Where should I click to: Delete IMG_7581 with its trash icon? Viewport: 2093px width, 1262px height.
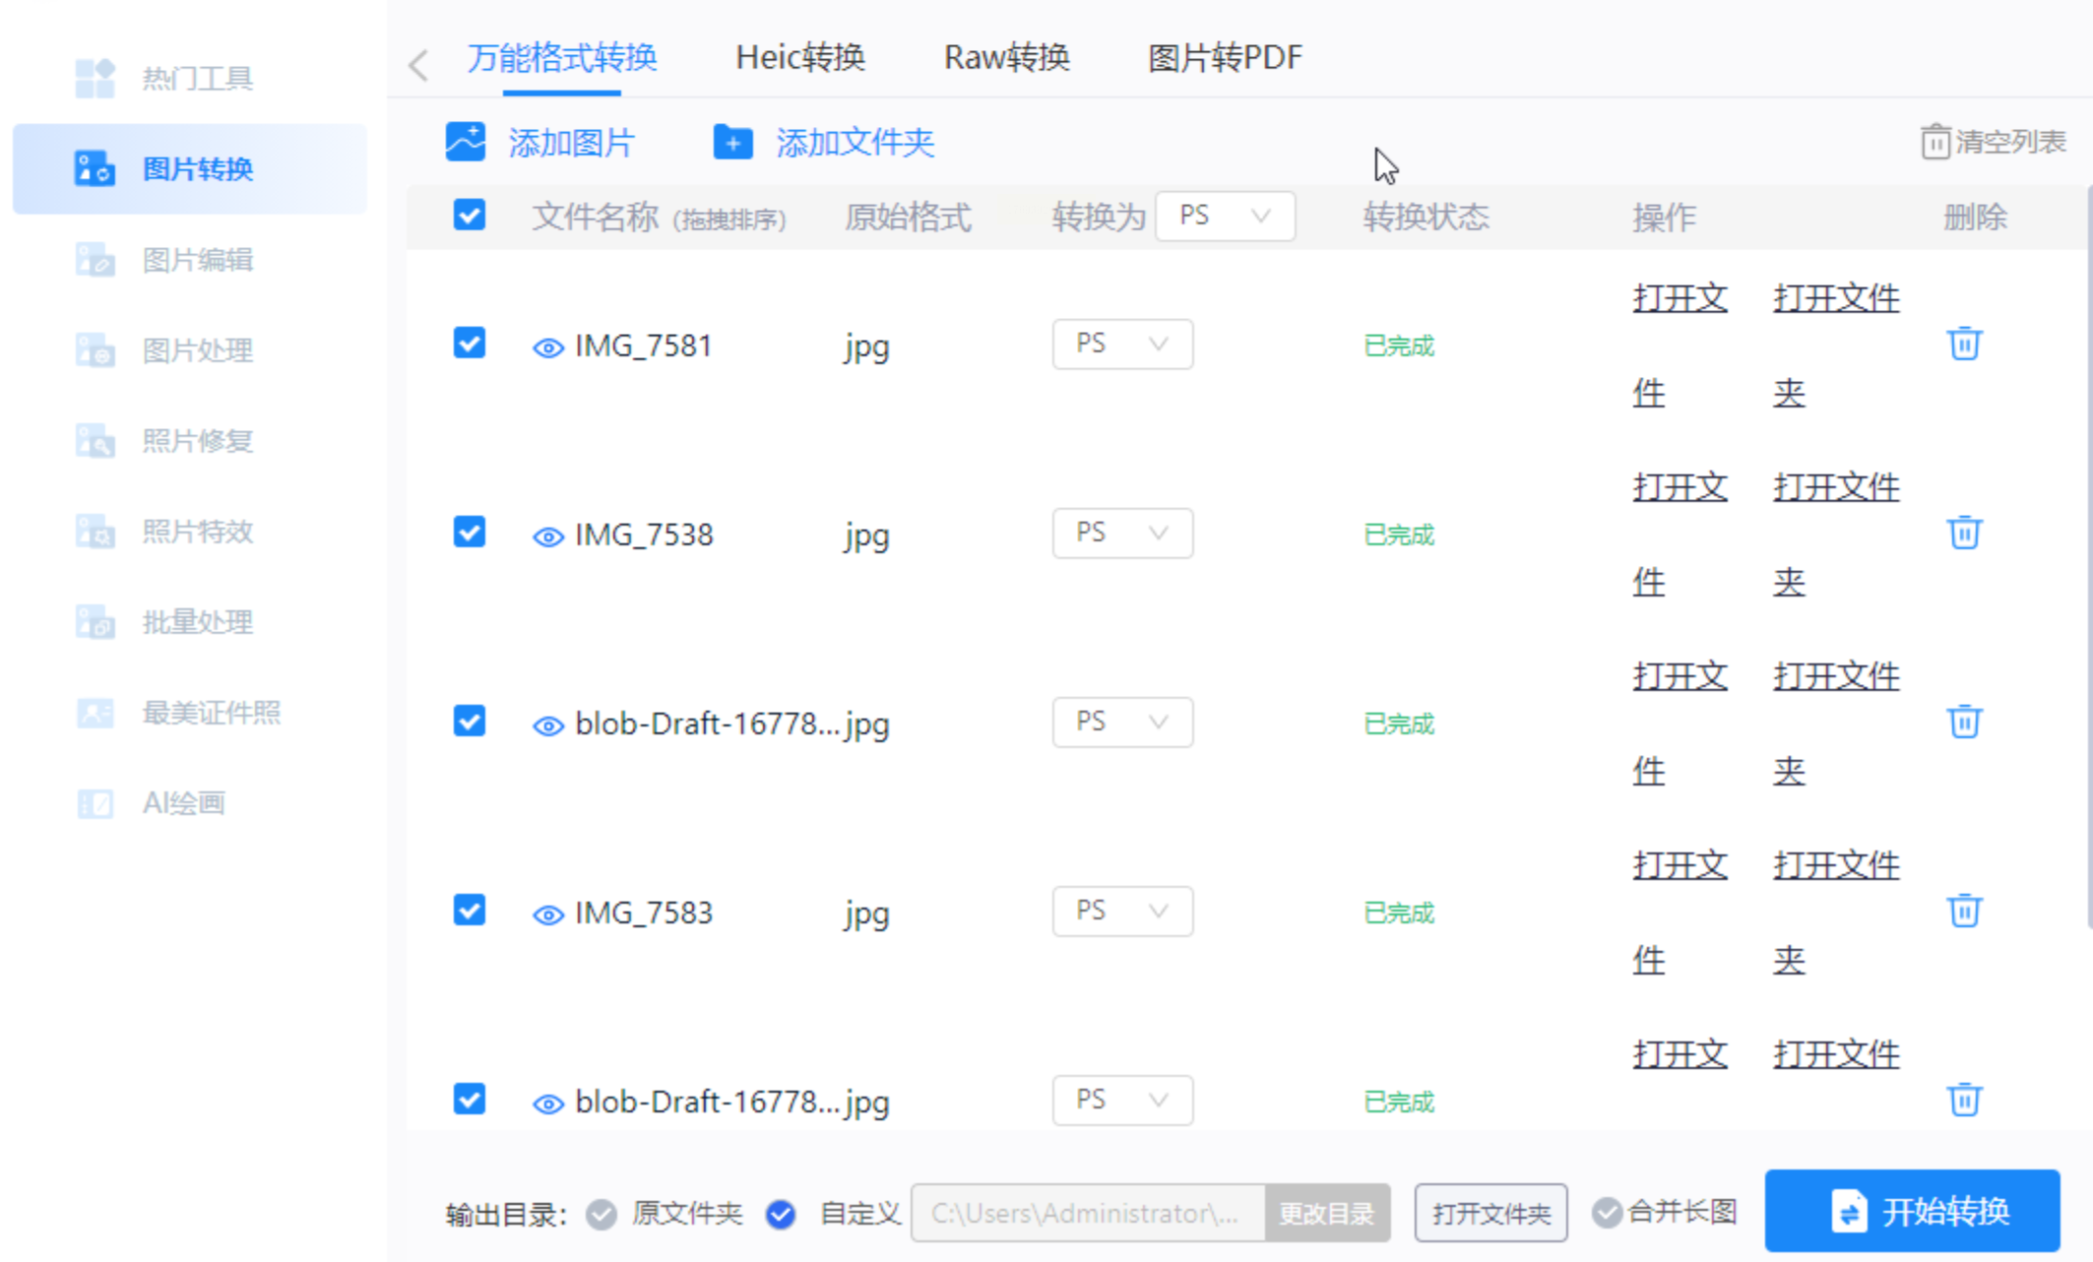[1964, 344]
